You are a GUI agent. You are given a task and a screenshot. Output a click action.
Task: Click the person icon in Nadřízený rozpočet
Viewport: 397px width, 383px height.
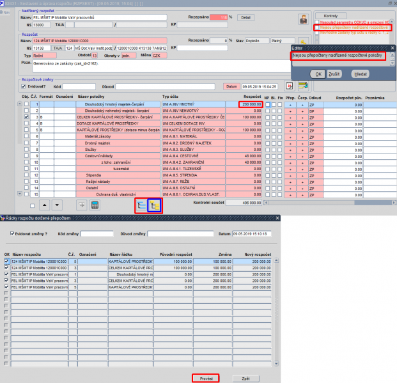303,19
